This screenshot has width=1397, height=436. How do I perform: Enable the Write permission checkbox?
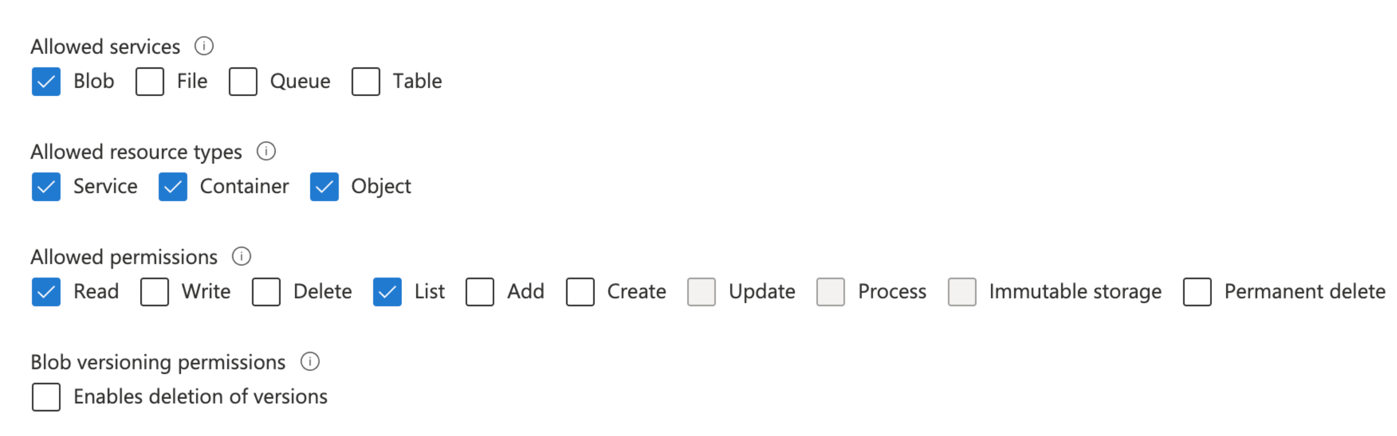pos(155,292)
